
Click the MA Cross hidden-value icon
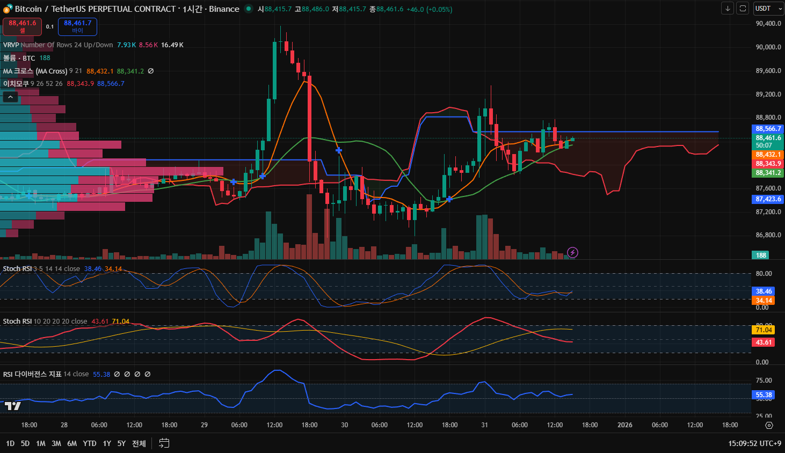[151, 71]
